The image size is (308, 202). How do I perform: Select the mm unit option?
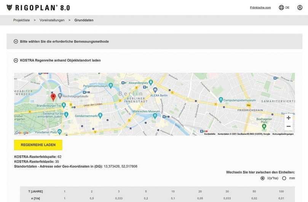[x=284, y=178]
